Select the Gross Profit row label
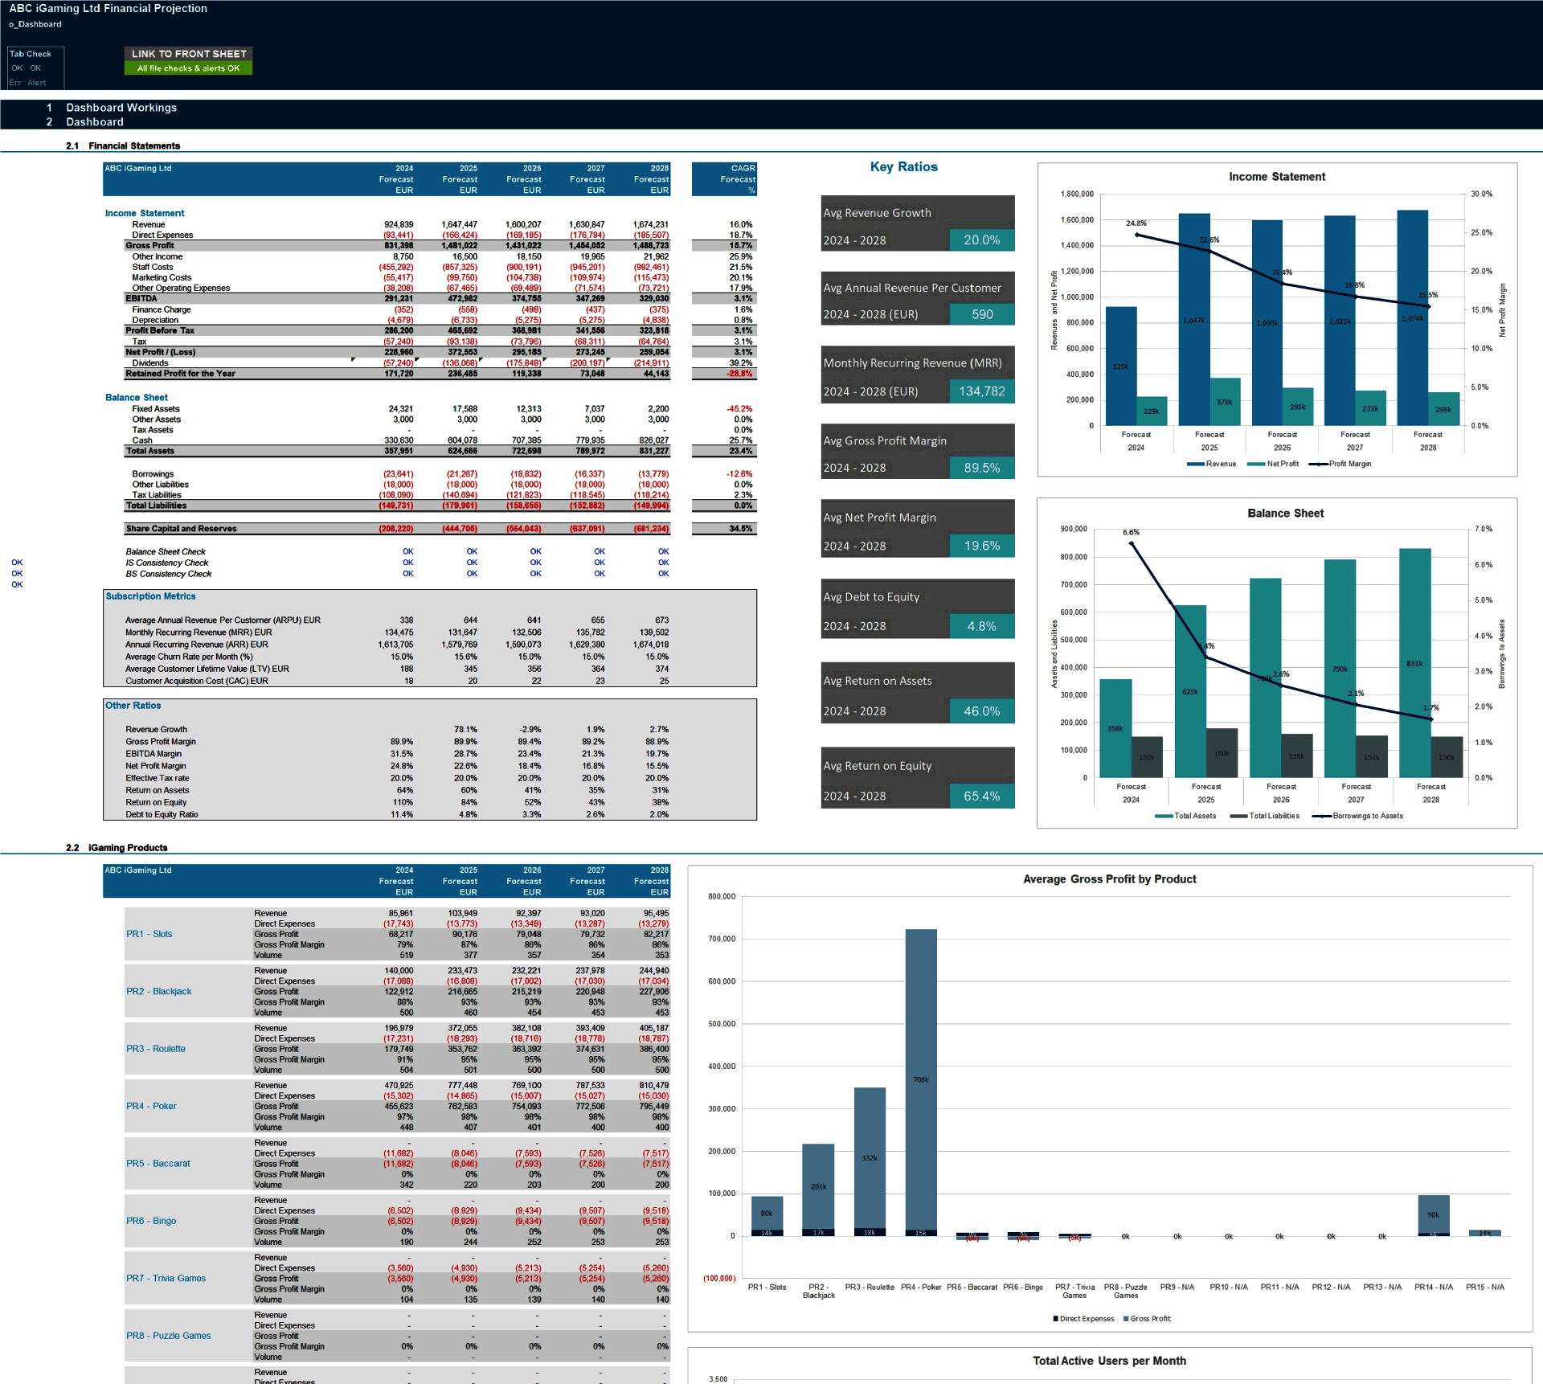The width and height of the screenshot is (1543, 1384). (x=149, y=246)
